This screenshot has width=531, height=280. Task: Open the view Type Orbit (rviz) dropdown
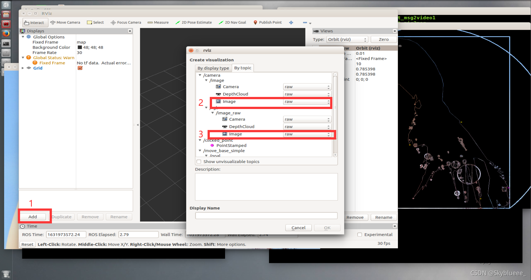(x=347, y=39)
